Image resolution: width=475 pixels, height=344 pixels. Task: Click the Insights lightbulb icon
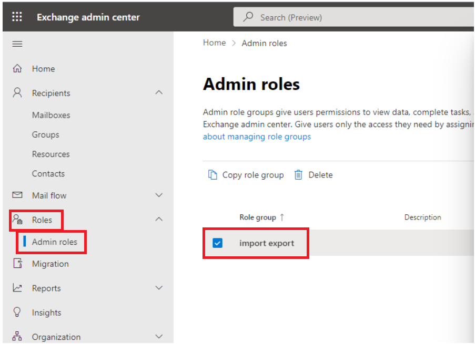(x=17, y=312)
